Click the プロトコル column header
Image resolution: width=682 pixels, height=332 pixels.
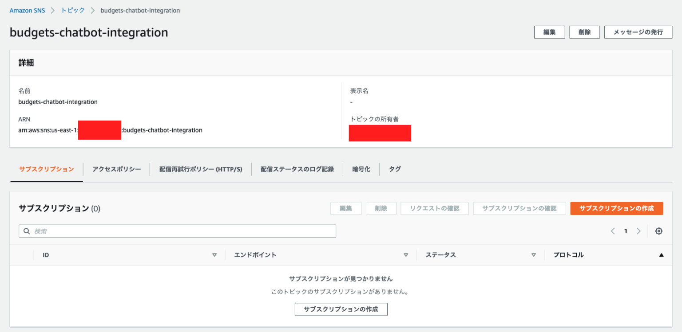pyautogui.click(x=569, y=255)
